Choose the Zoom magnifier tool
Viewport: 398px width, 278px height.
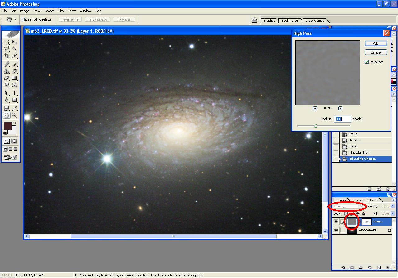pyautogui.click(x=14, y=115)
